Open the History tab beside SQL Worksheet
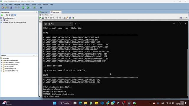189x106 pixels. [51, 15]
